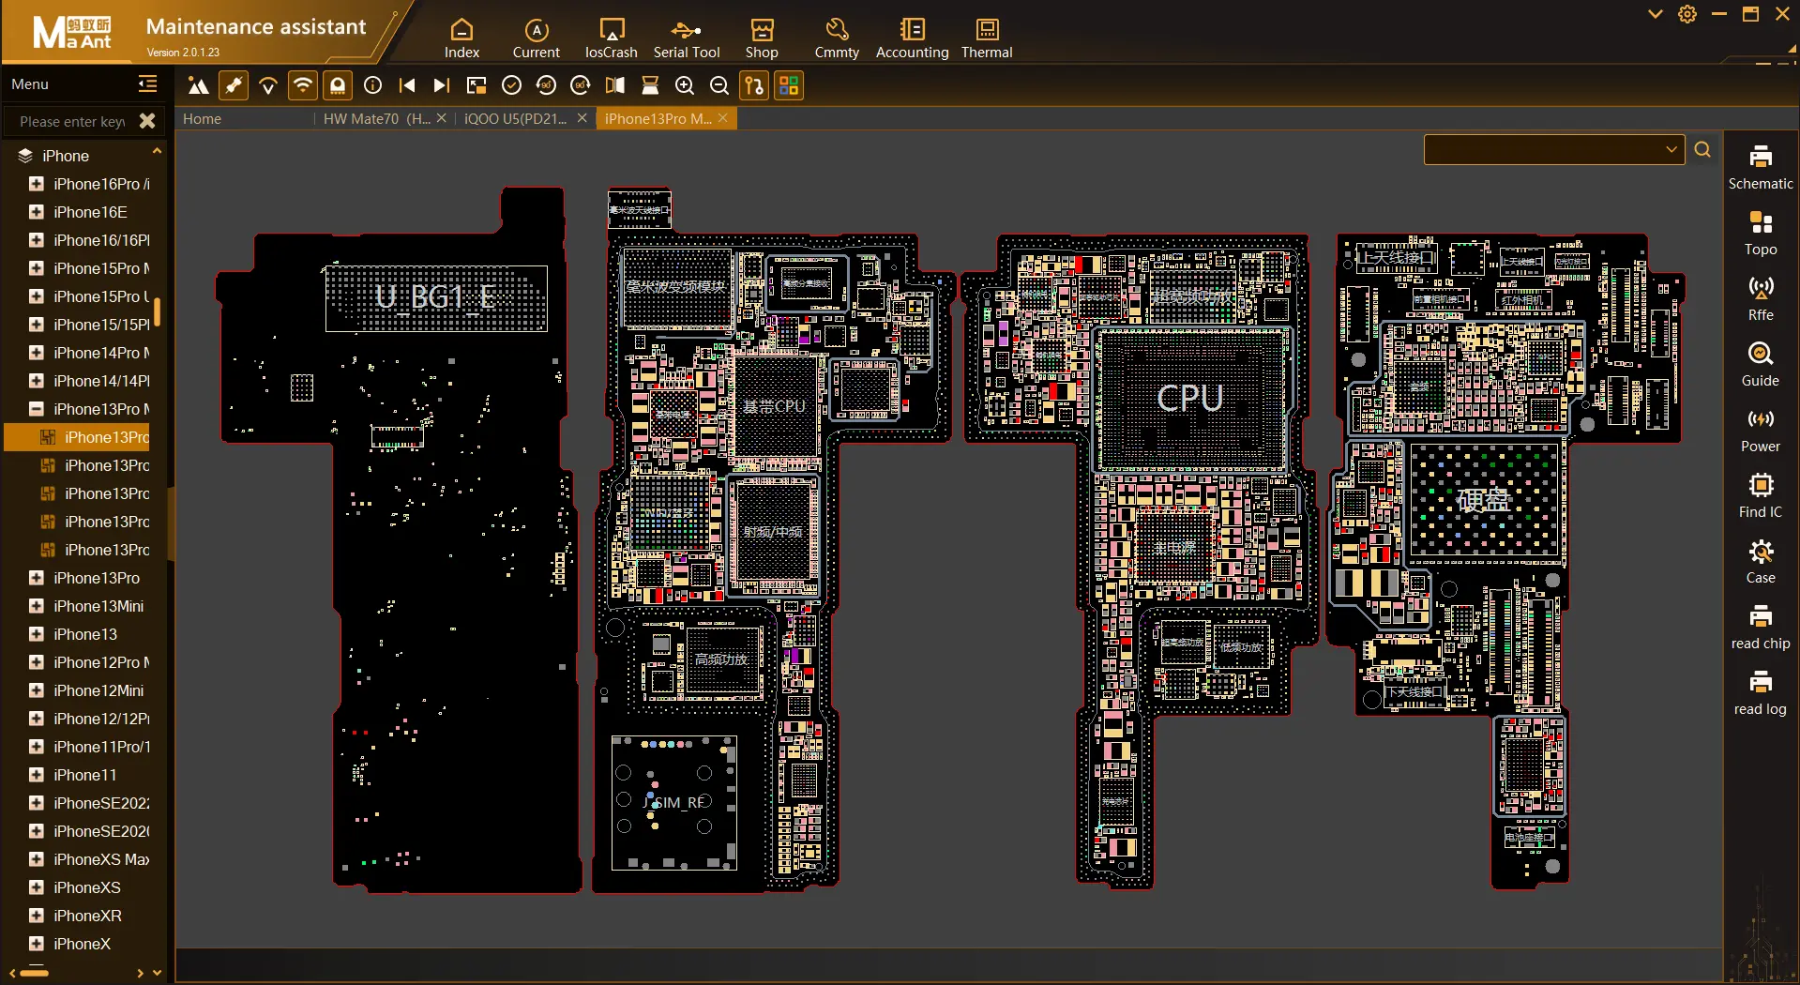Toggle the four-color grid toolbar button
Screen dimensions: 1800x985
coord(790,86)
